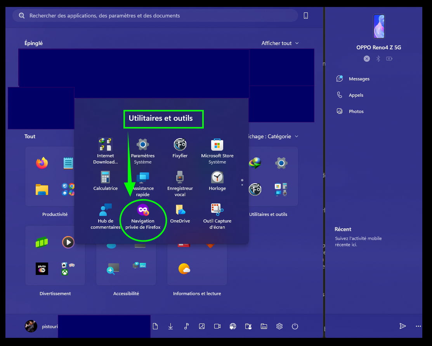
Task: Toggle the phone companion panel icon
Action: click(x=306, y=16)
